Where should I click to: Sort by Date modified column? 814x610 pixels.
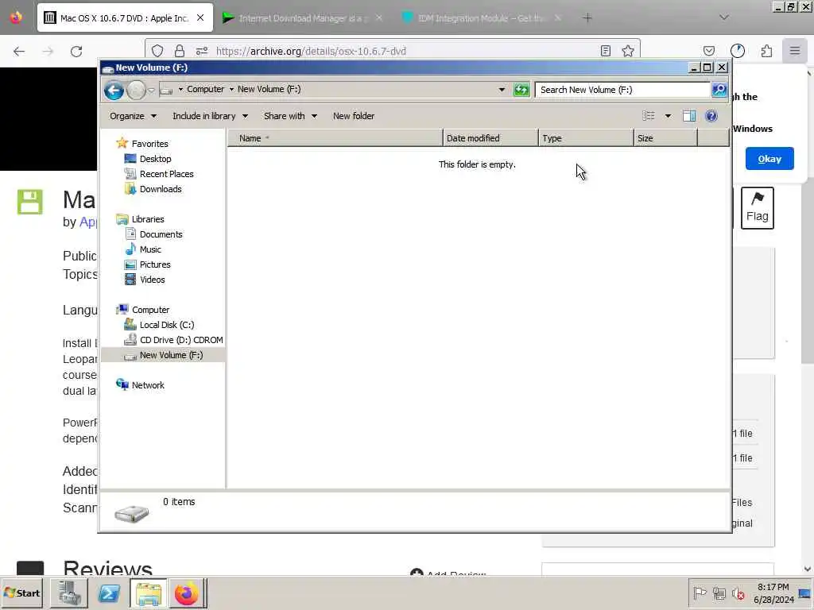pos(490,138)
